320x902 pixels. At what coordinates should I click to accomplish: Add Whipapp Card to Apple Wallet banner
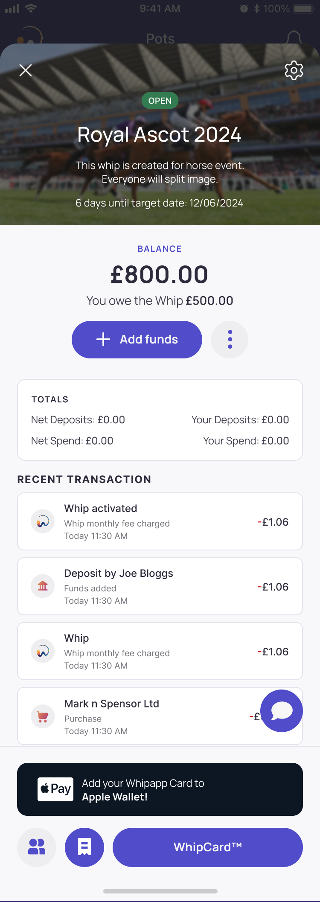click(x=160, y=789)
